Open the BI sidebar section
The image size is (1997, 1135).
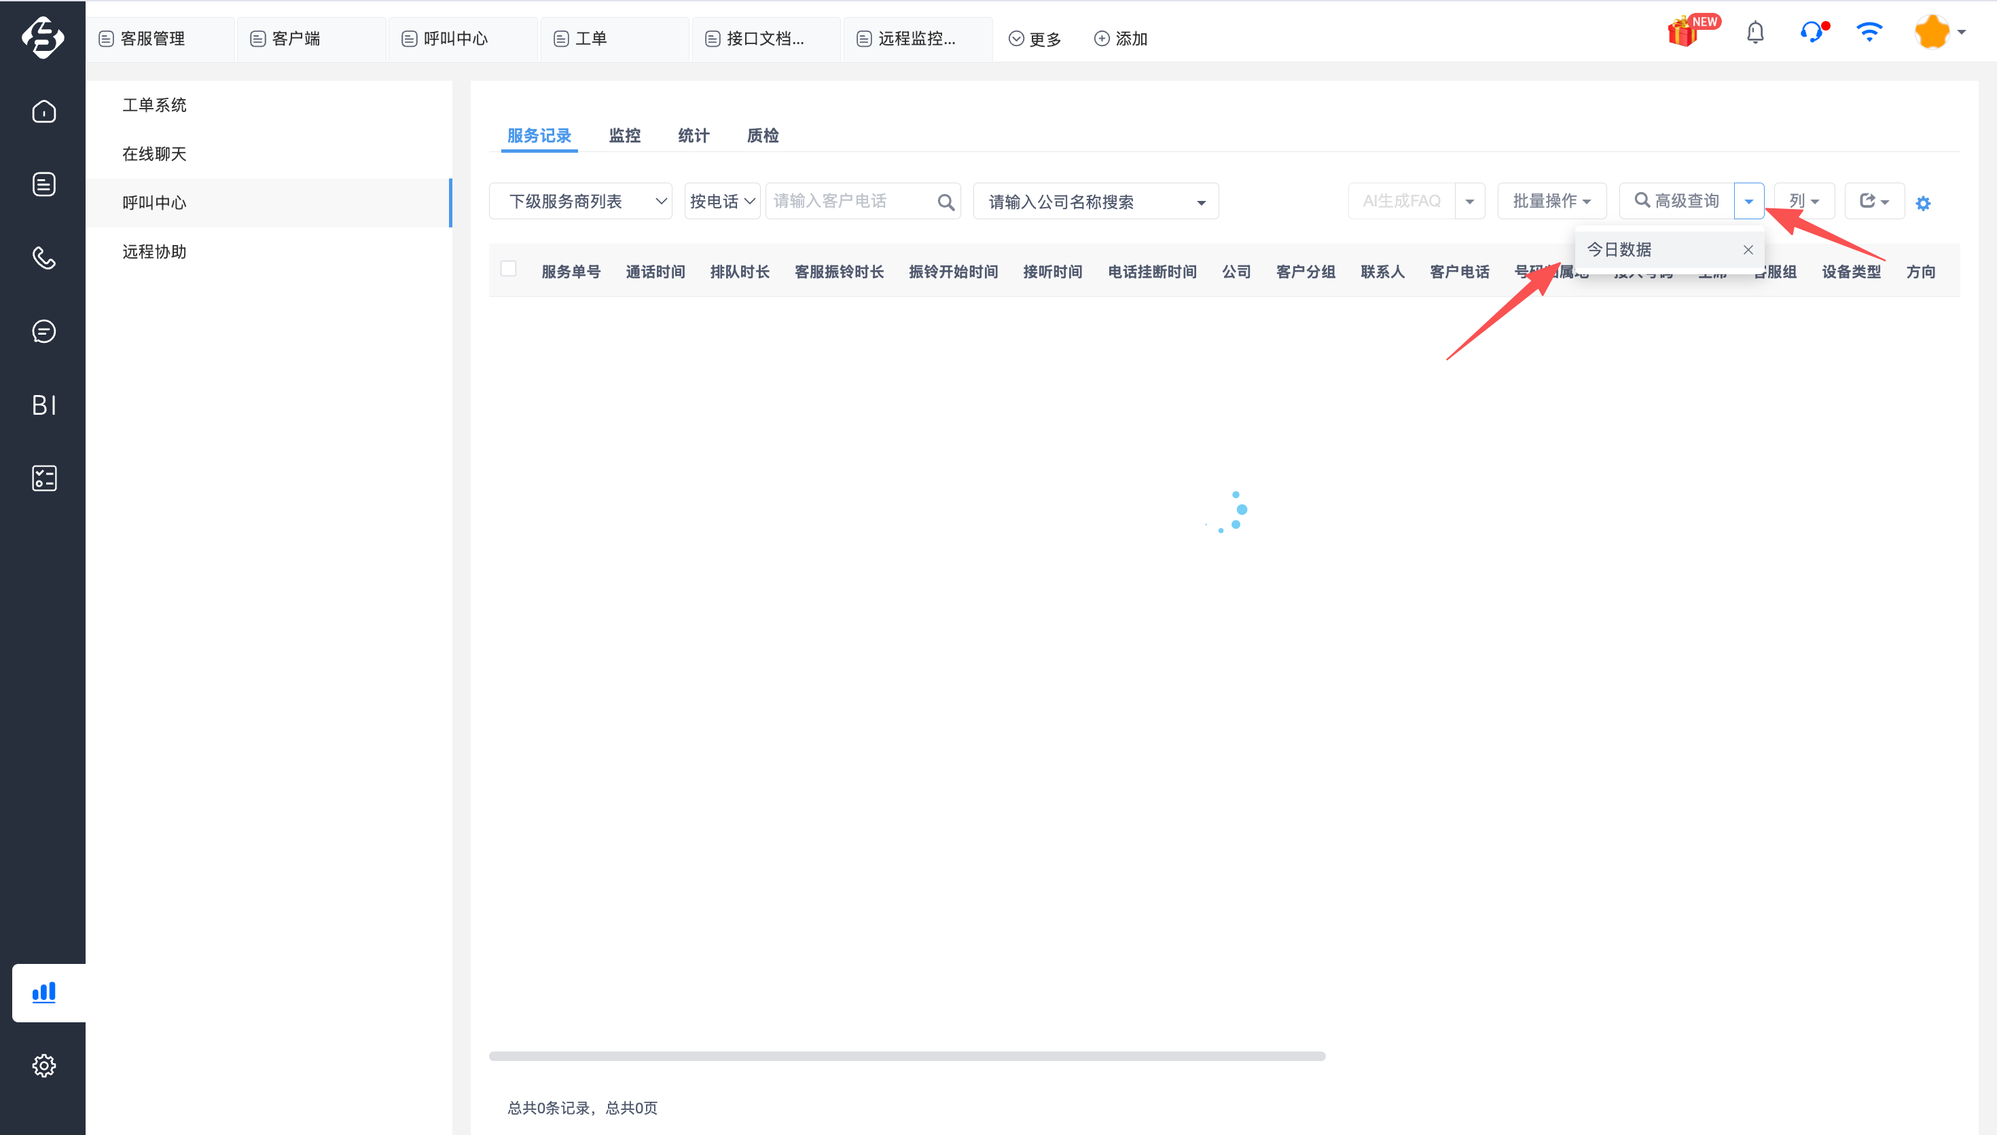tap(43, 405)
